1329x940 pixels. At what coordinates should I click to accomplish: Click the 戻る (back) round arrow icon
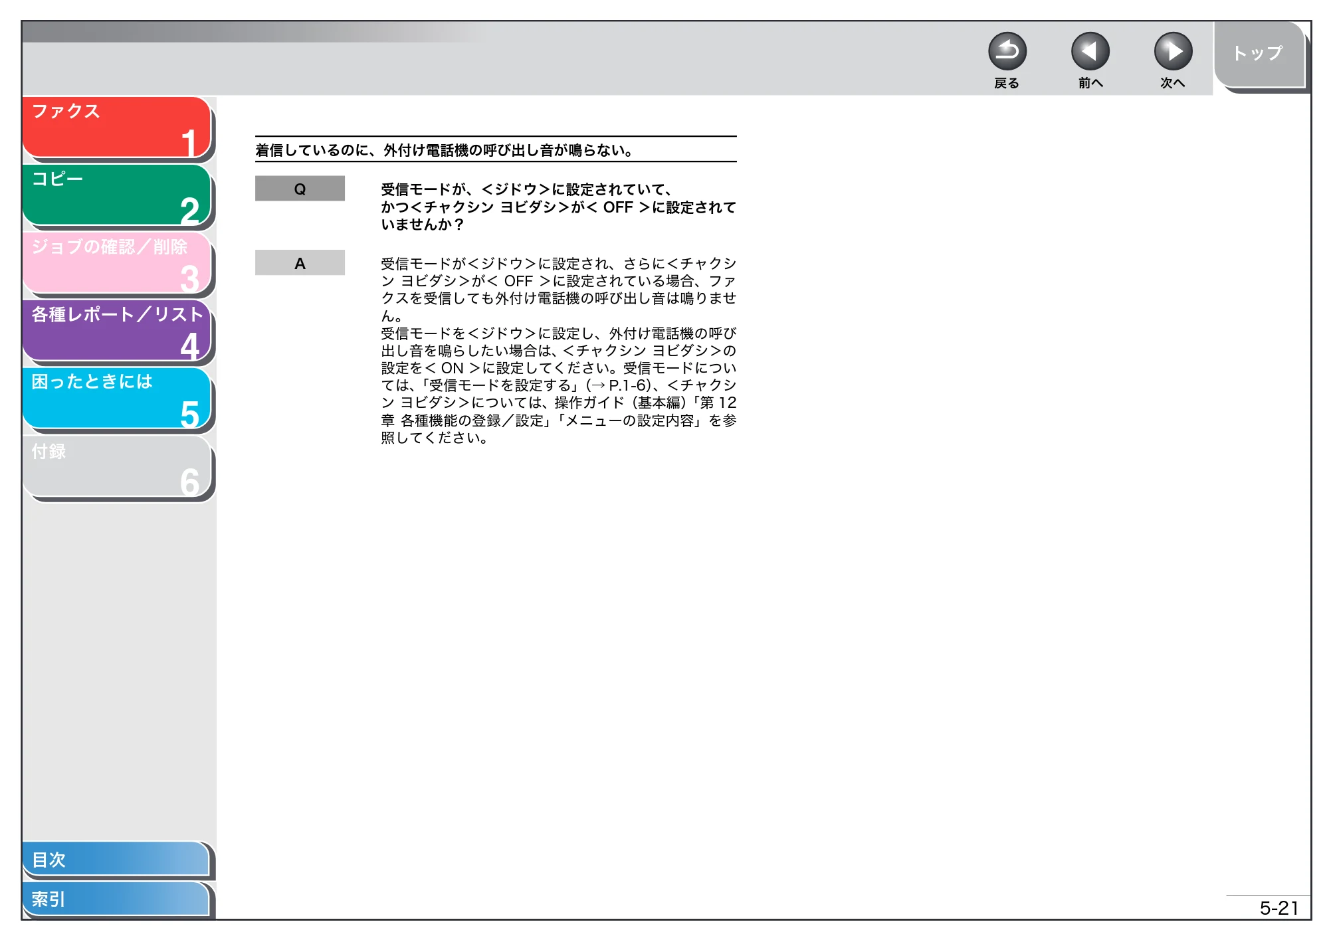(x=1007, y=51)
